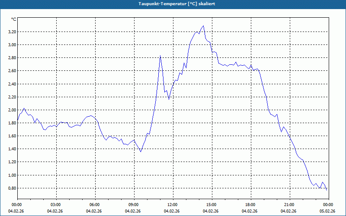
Task: Click the "21:00" time axis label
Action: [288, 205]
